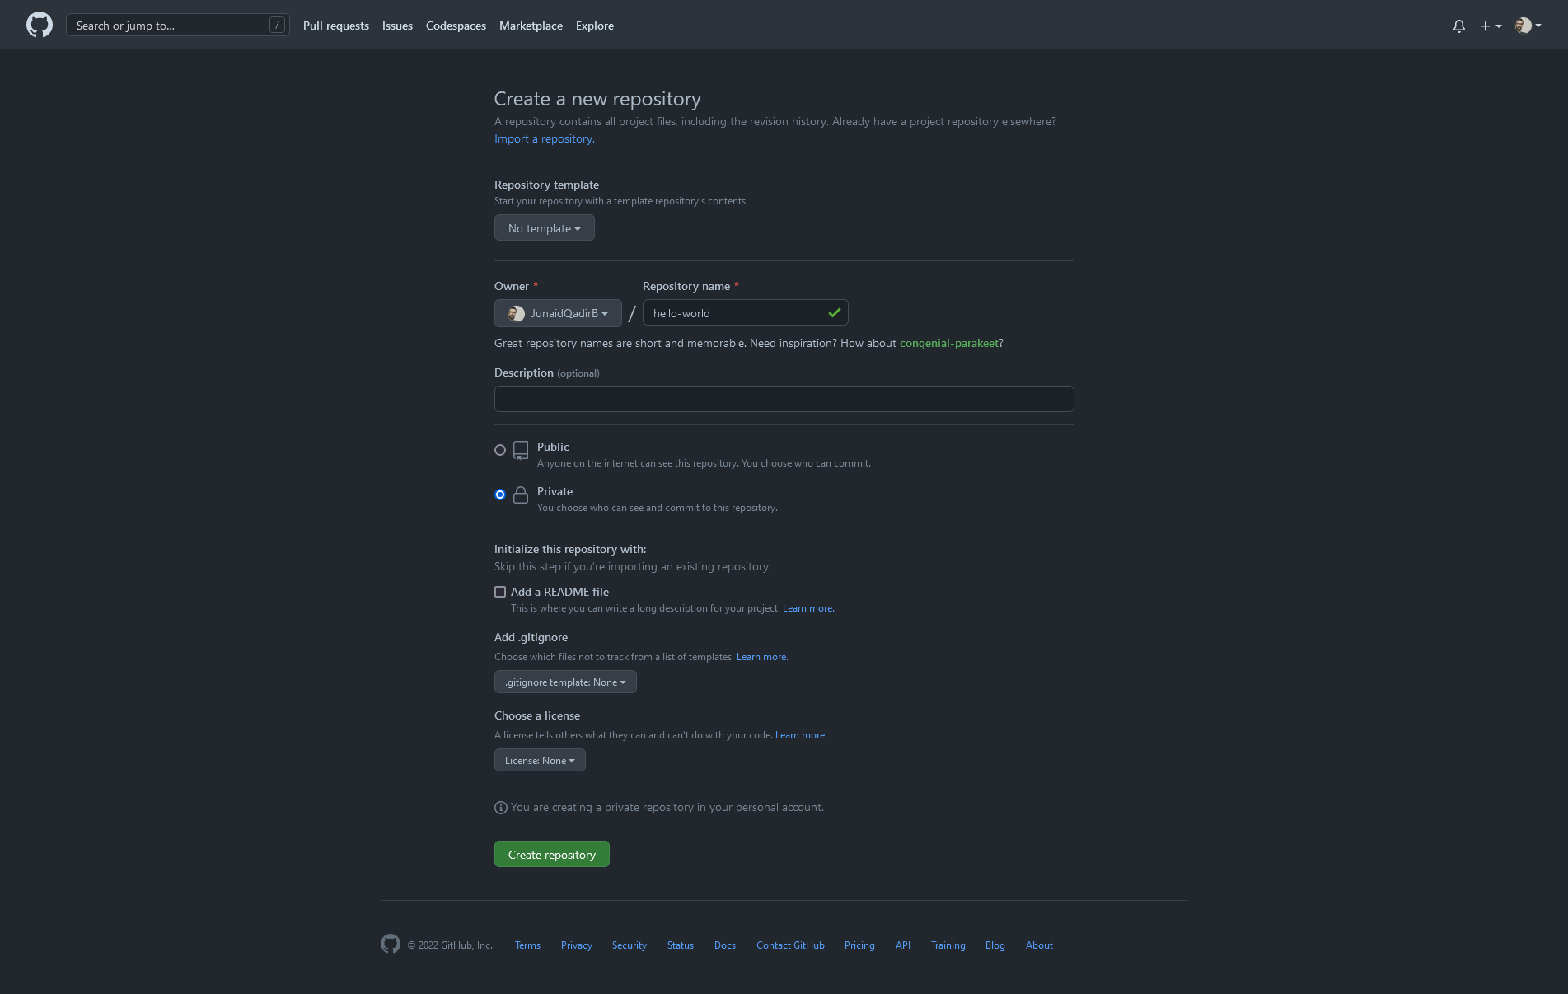
Task: Expand the .gitignore template dropdown
Action: click(565, 682)
